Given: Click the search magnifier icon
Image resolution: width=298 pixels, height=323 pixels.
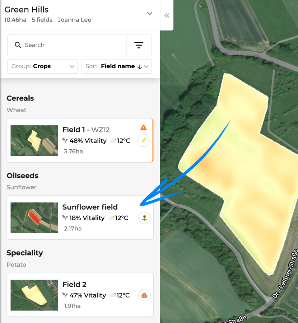Looking at the screenshot, I should 18,45.
